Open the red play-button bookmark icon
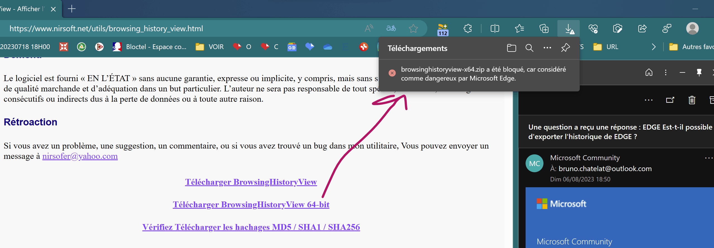 pos(99,47)
